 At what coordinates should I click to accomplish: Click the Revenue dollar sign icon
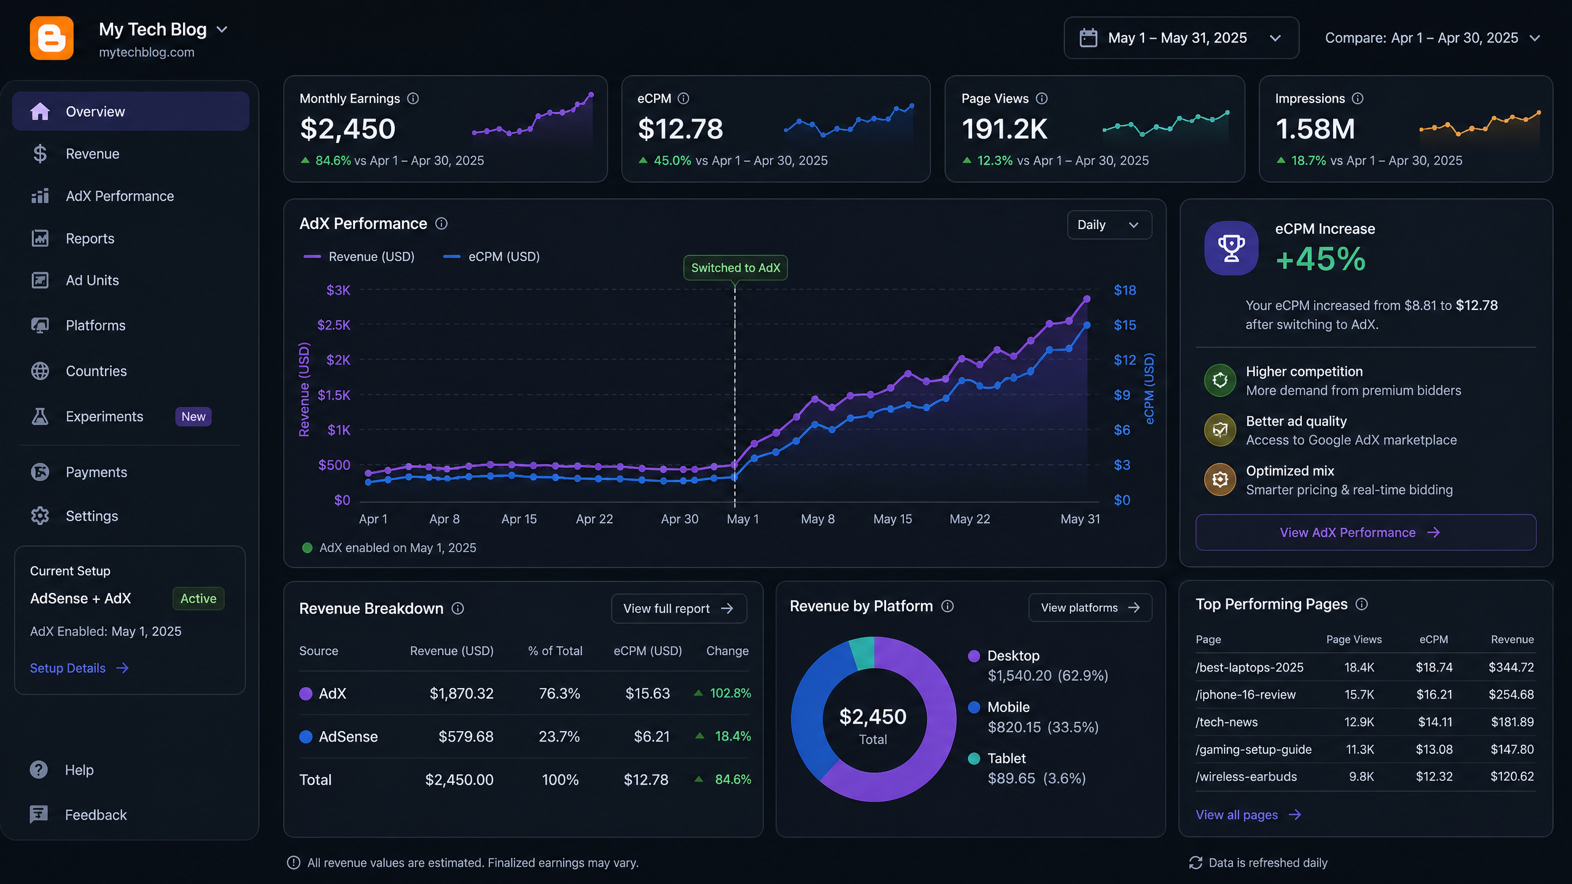[40, 153]
